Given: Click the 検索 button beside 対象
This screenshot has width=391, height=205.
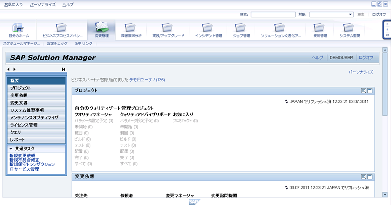Looking at the screenshot, I should tap(361, 14).
